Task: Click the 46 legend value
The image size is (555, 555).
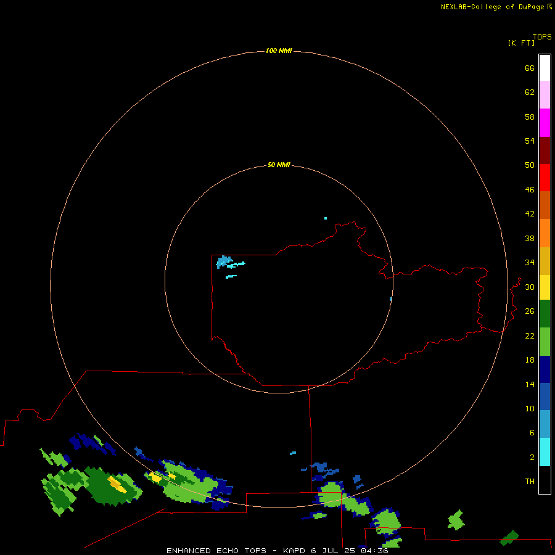Action: pyautogui.click(x=530, y=189)
